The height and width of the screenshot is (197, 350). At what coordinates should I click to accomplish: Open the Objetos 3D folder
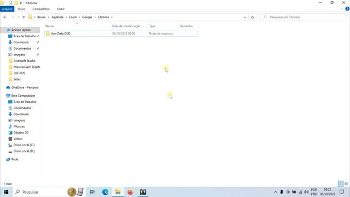[x=21, y=132]
